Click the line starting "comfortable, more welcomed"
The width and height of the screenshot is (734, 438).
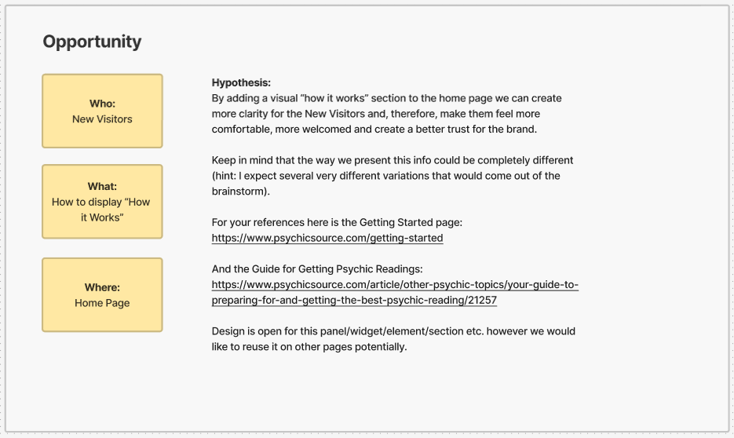[374, 130]
